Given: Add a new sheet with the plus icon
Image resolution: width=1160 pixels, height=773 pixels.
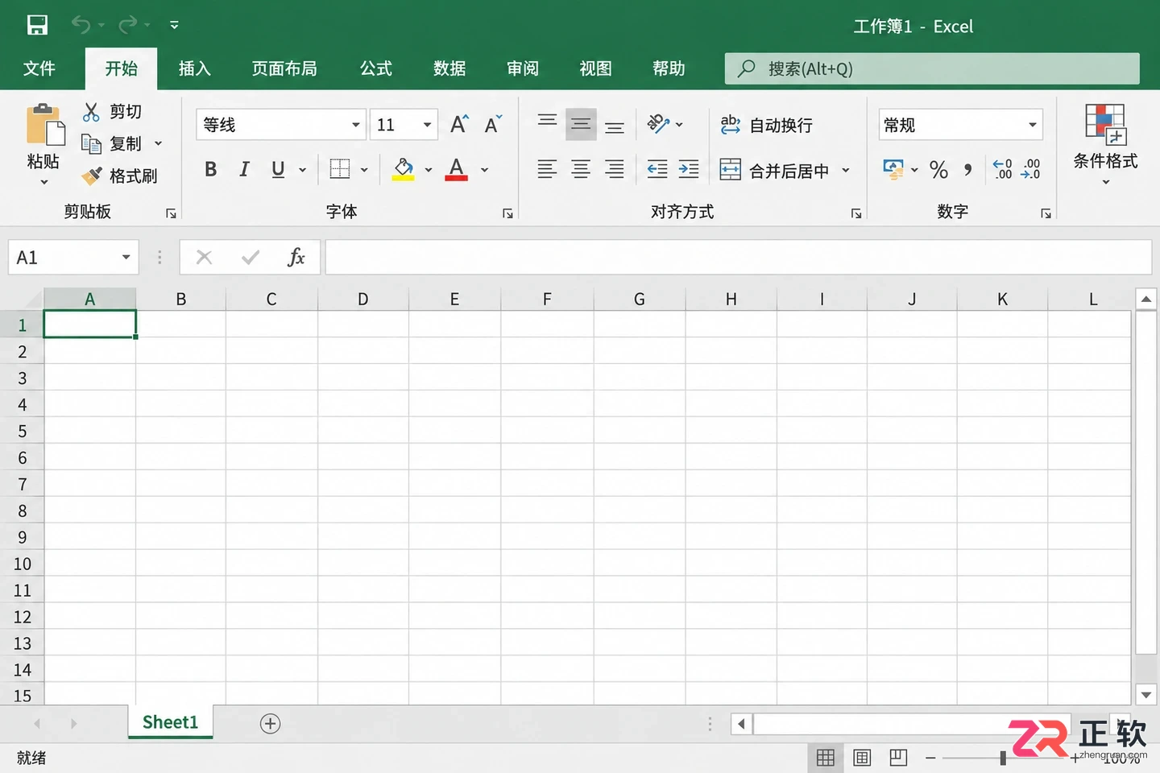Looking at the screenshot, I should point(271,724).
